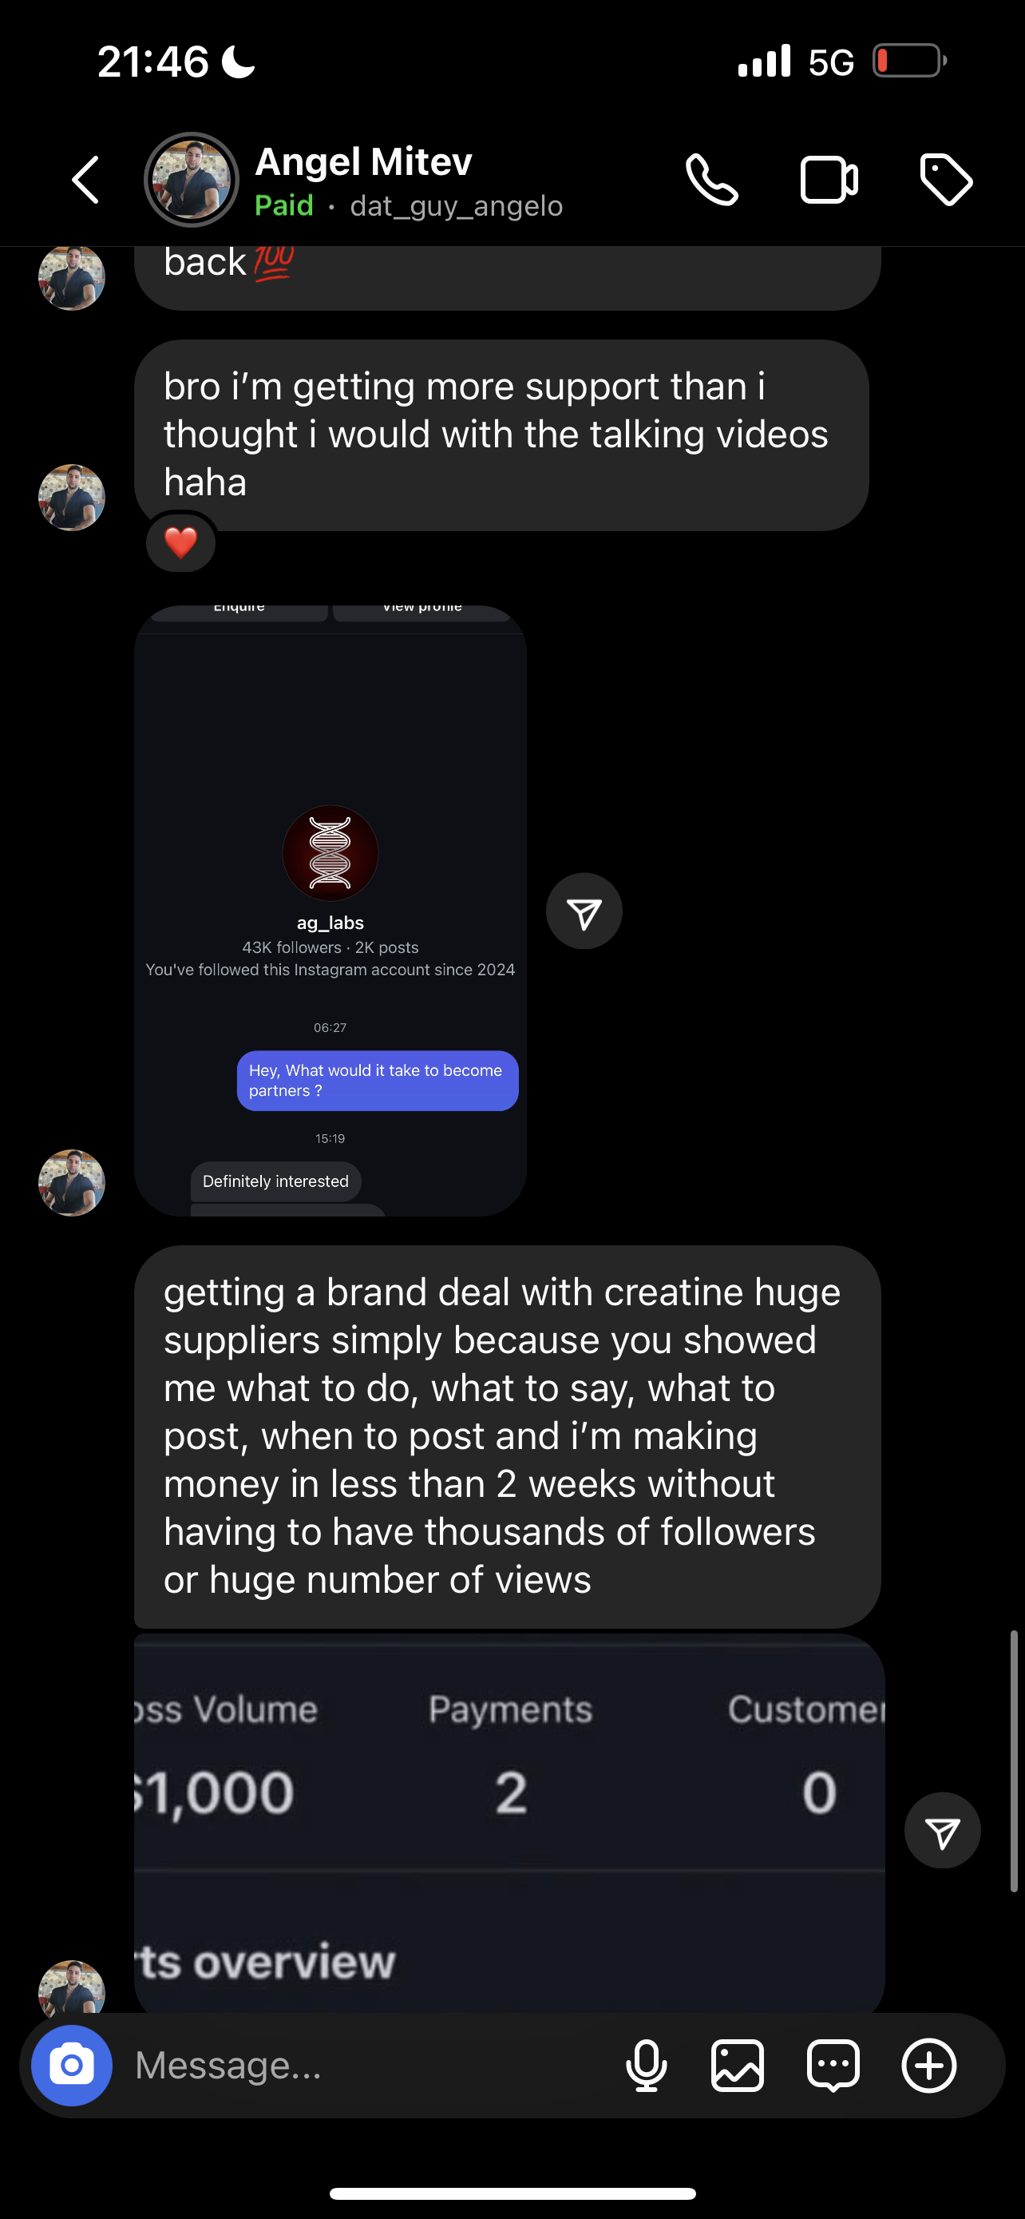The image size is (1025, 2219).
Task: Open Angel Mitev's profile name in header
Action: (x=363, y=162)
